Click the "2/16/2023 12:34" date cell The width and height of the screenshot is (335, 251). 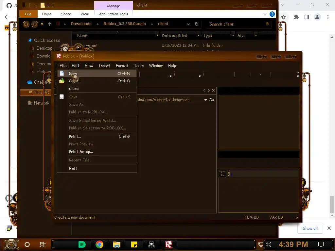(180, 45)
